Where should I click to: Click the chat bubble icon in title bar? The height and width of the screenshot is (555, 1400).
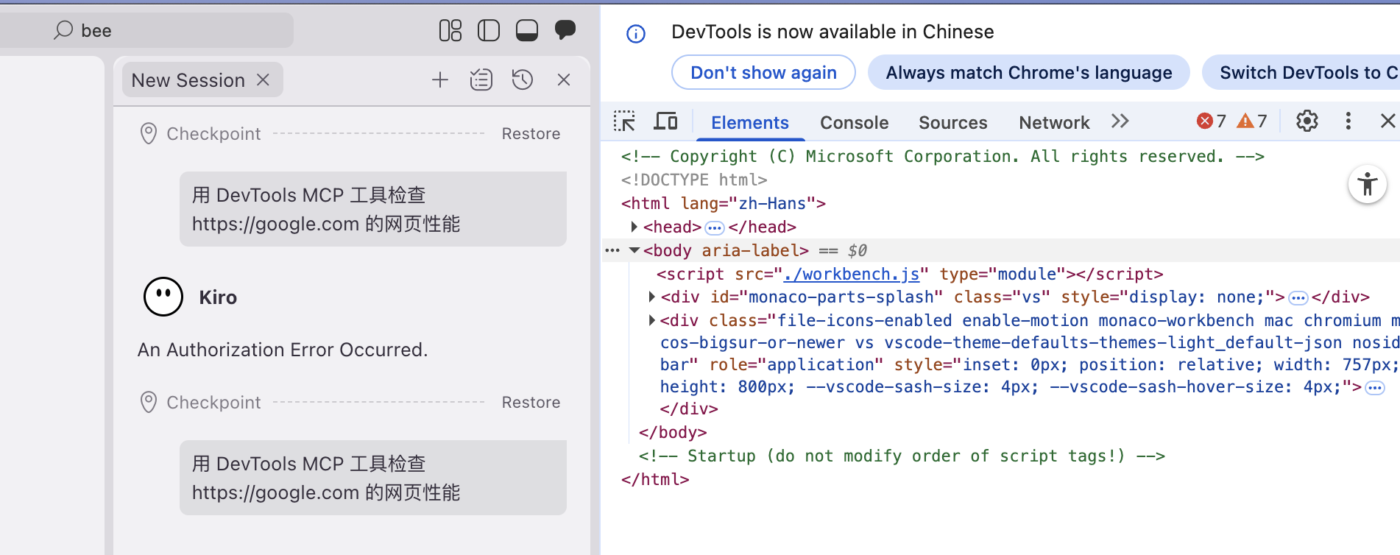[565, 30]
